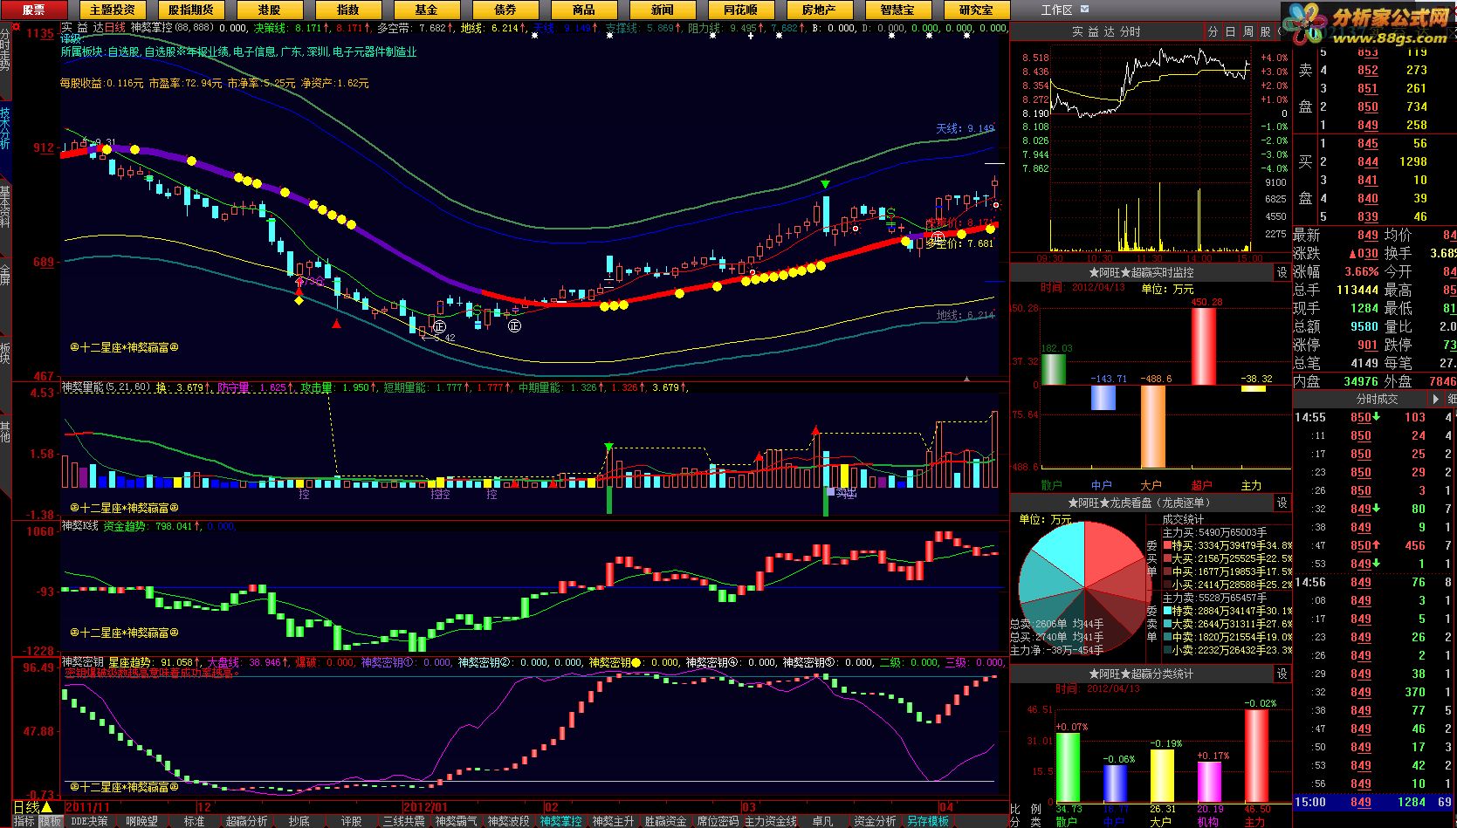The width and height of the screenshot is (1457, 828).
Task: Open the 同花顺 tab
Action: tap(740, 10)
